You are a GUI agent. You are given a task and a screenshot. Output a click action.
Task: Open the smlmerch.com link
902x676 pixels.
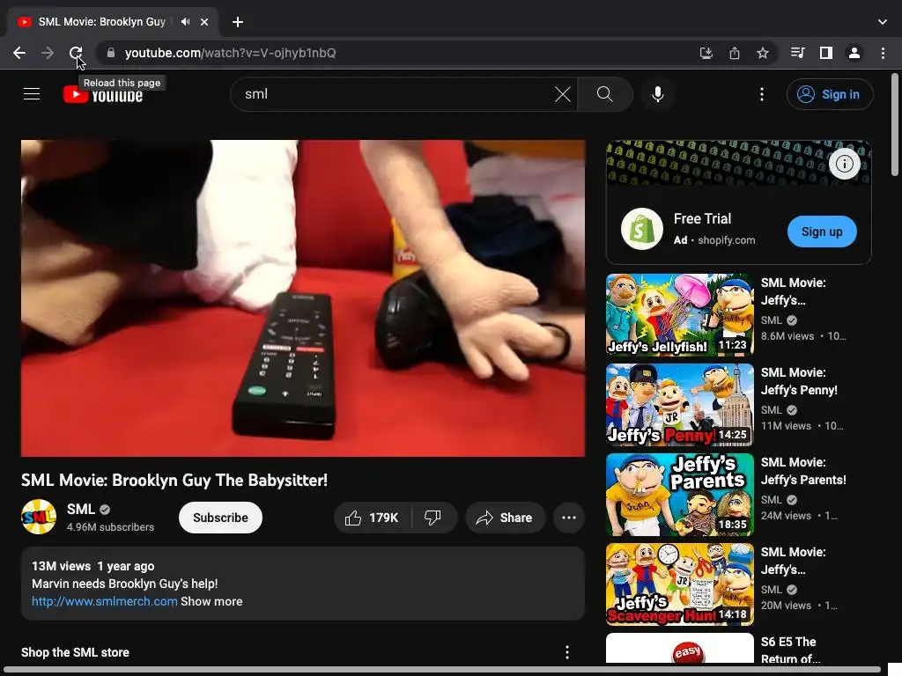click(104, 601)
